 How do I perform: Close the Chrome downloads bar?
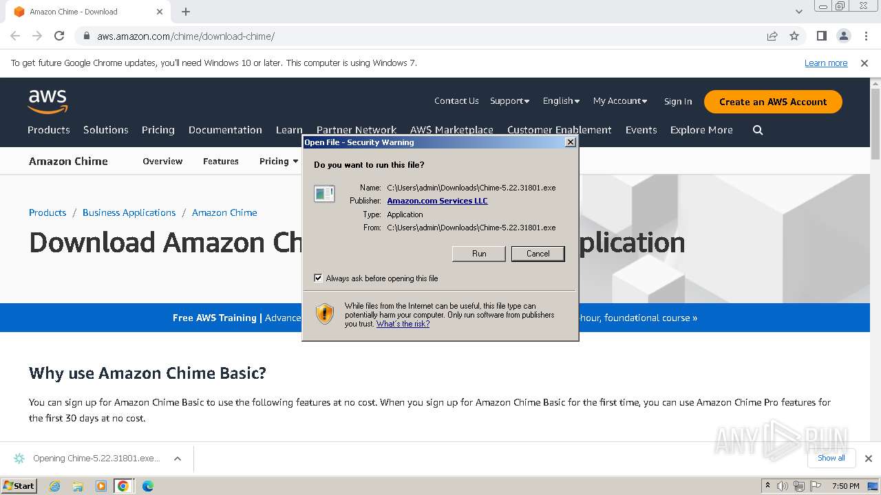click(868, 459)
